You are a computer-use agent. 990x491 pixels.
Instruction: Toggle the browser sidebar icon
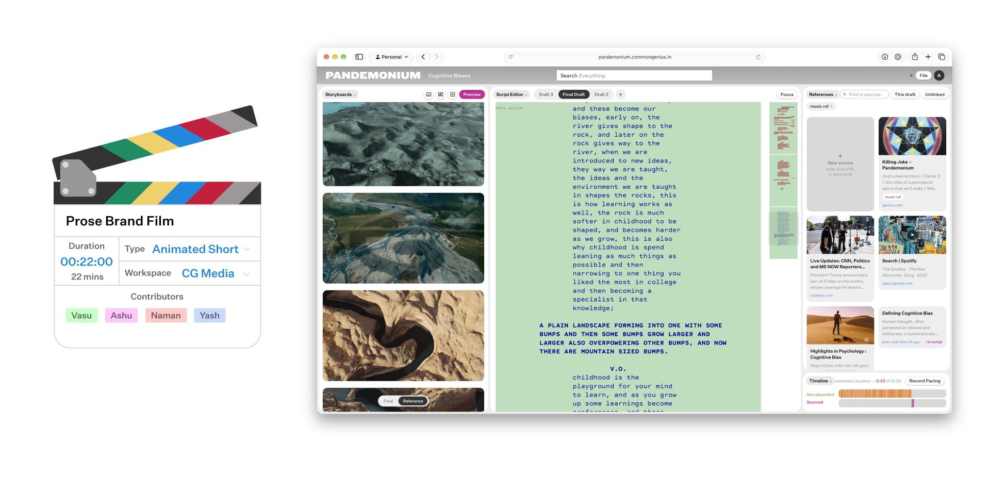pos(359,57)
